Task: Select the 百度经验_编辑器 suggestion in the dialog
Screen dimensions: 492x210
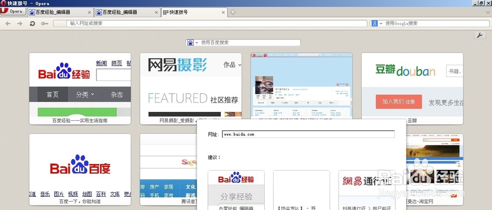Action: (236, 190)
